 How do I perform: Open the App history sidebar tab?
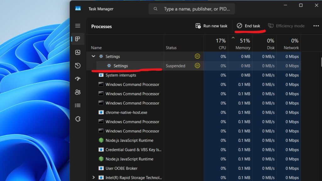click(x=78, y=66)
